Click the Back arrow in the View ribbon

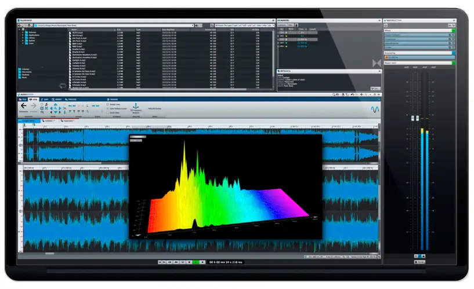pyautogui.click(x=24, y=106)
